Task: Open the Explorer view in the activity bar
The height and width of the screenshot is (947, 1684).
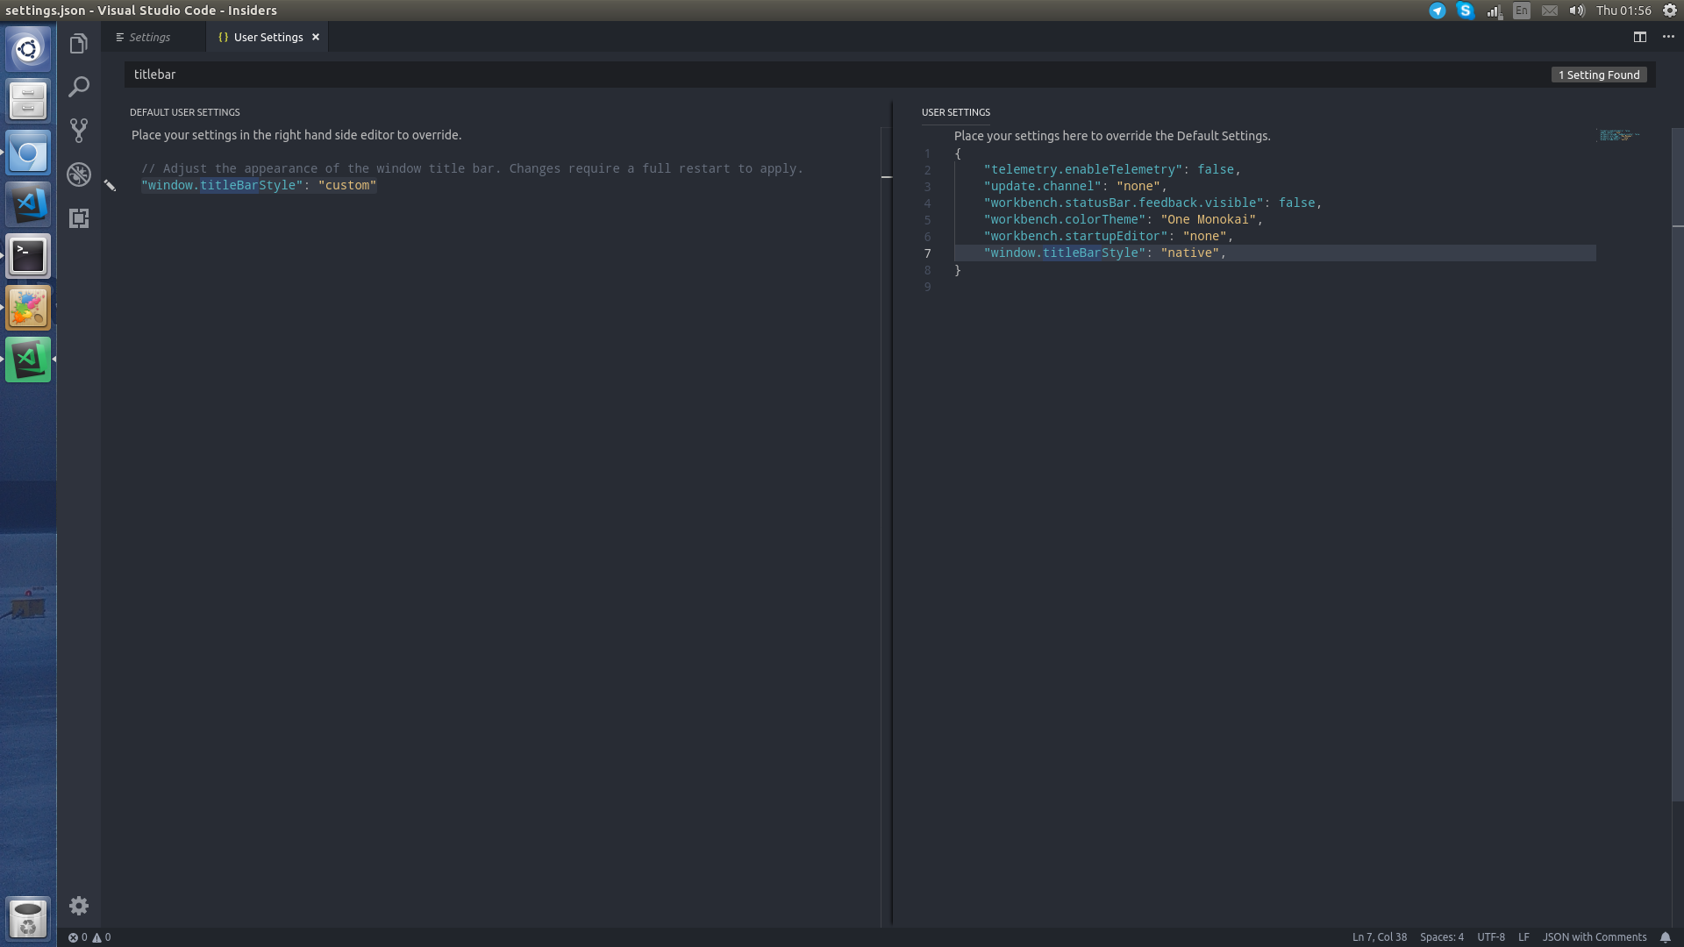Action: coord(79,42)
